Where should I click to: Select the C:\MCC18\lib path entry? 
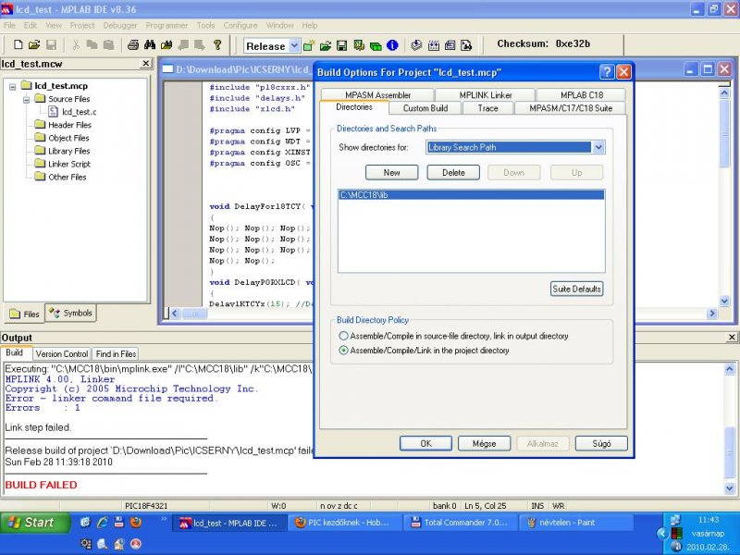click(x=471, y=194)
